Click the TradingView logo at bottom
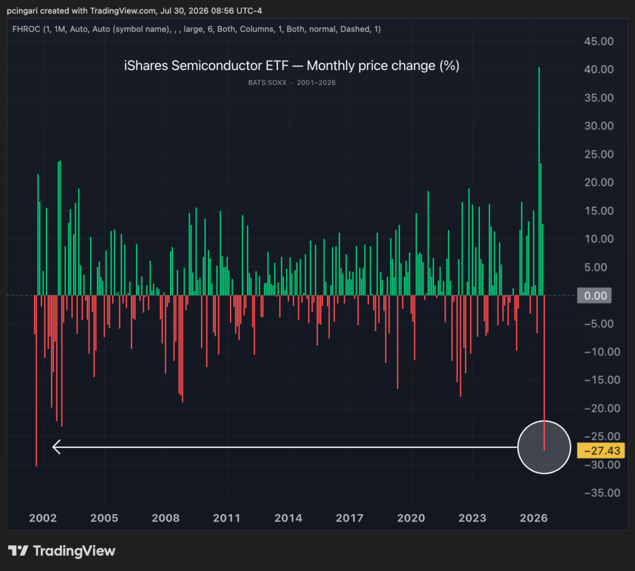This screenshot has height=571, width=635. click(x=61, y=551)
